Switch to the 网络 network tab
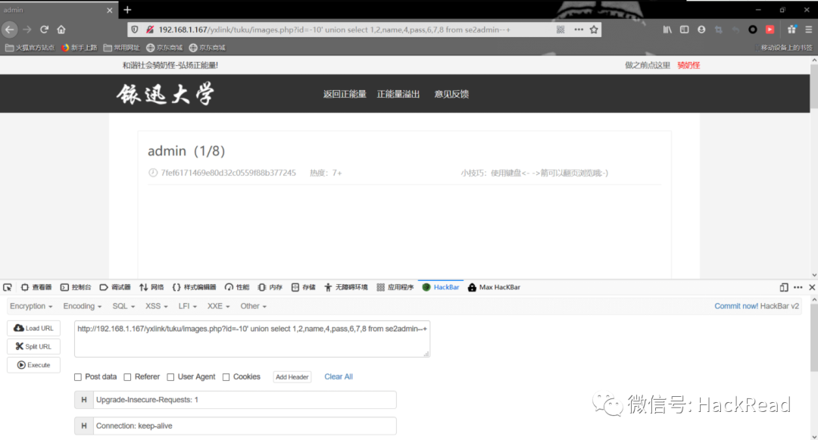 click(x=151, y=287)
